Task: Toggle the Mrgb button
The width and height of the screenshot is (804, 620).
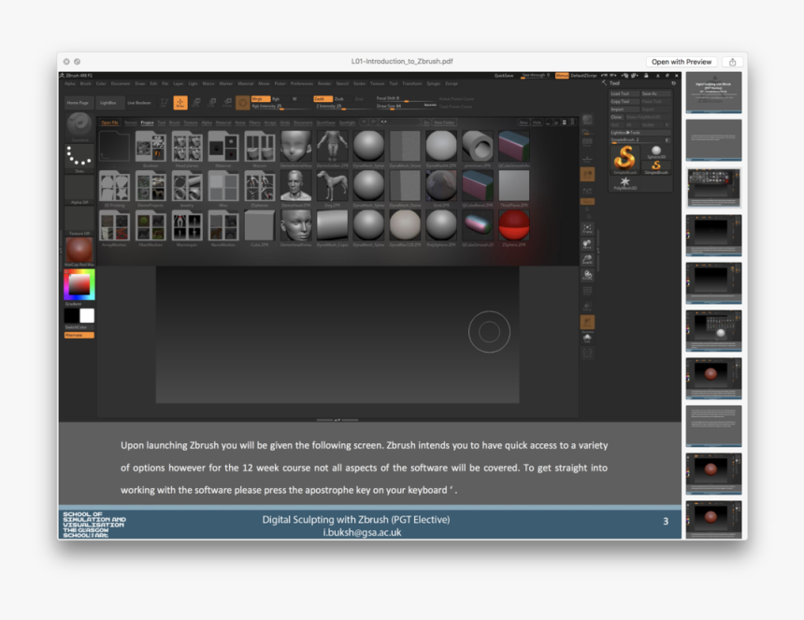Action: (x=261, y=98)
